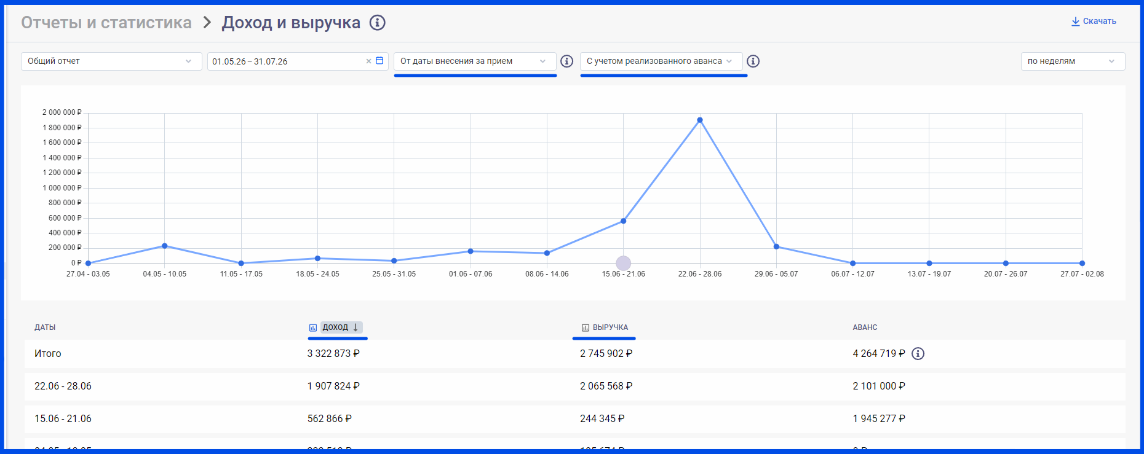Image resolution: width=1144 pixels, height=454 pixels.
Task: Click the 15.06 - 21.06 table row date
Action: (63, 419)
